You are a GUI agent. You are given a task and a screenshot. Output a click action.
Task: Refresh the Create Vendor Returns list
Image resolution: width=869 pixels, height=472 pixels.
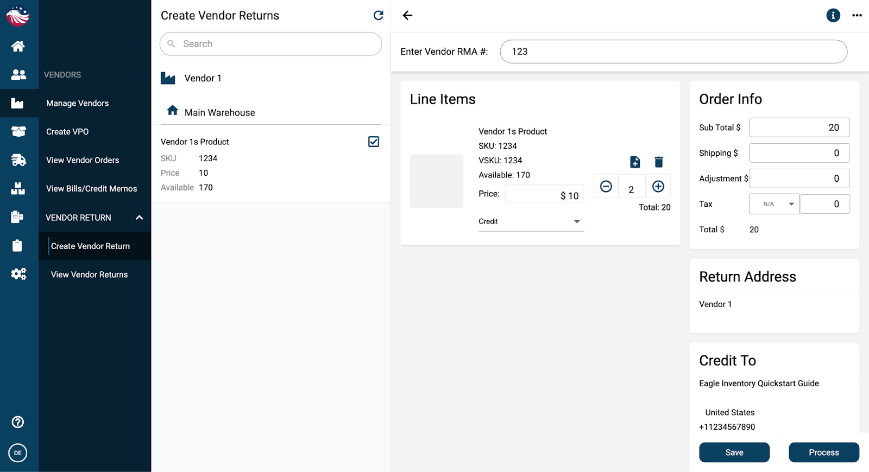tap(379, 16)
